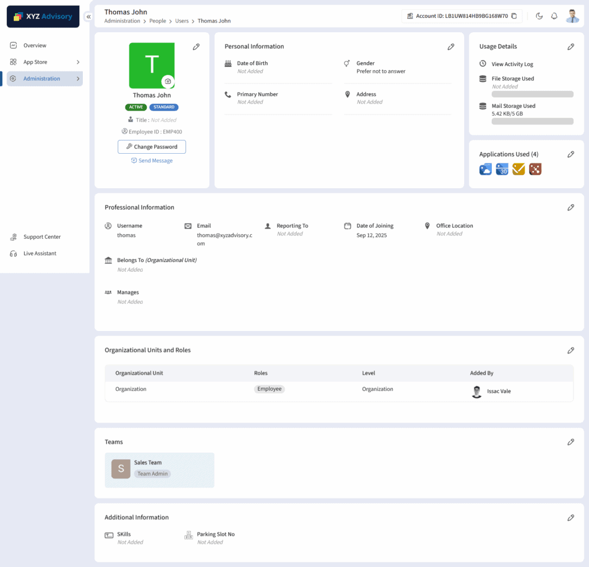Go to Users in the breadcrumb
589x567 pixels.
(182, 21)
